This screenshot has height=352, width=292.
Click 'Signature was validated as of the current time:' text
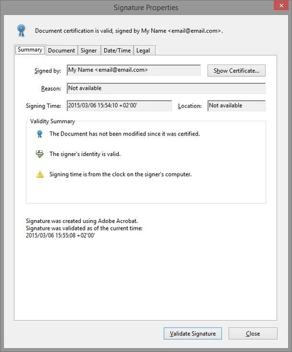84,228
